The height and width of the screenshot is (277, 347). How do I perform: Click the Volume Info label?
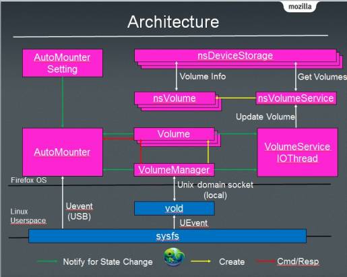203,76
